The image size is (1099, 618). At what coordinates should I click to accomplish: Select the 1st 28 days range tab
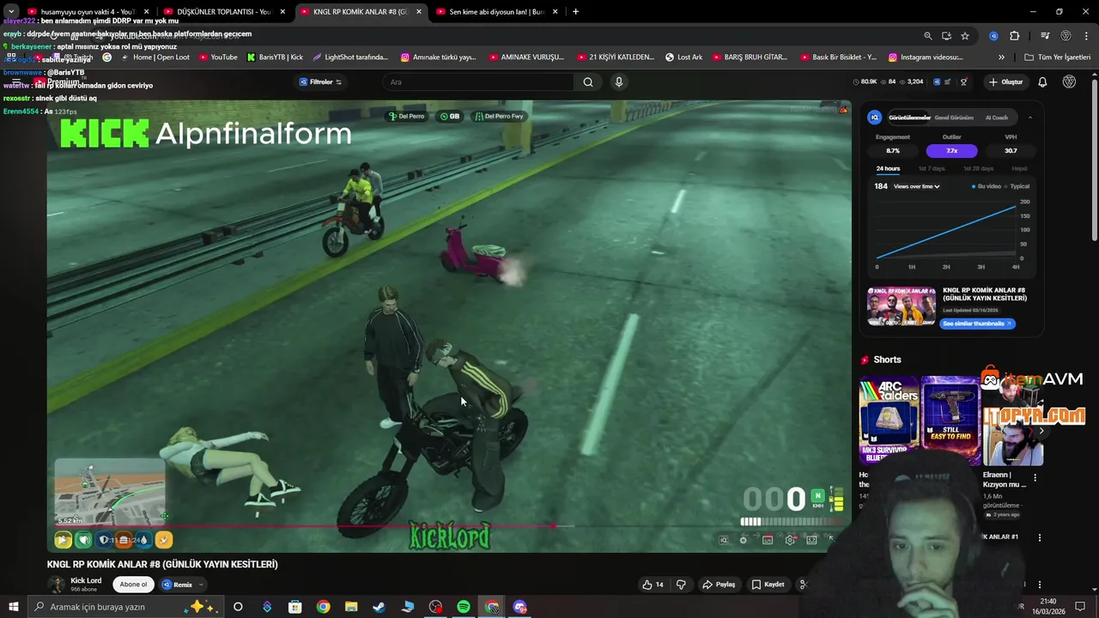coord(978,168)
